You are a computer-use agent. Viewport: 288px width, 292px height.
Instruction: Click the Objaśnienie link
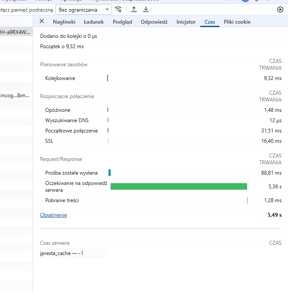[53, 215]
